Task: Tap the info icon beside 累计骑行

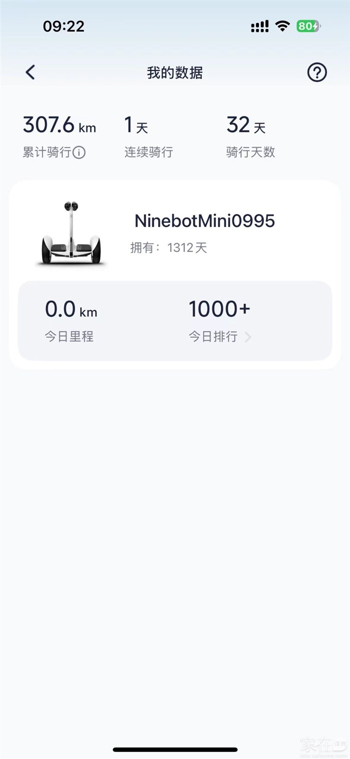Action: pos(79,152)
